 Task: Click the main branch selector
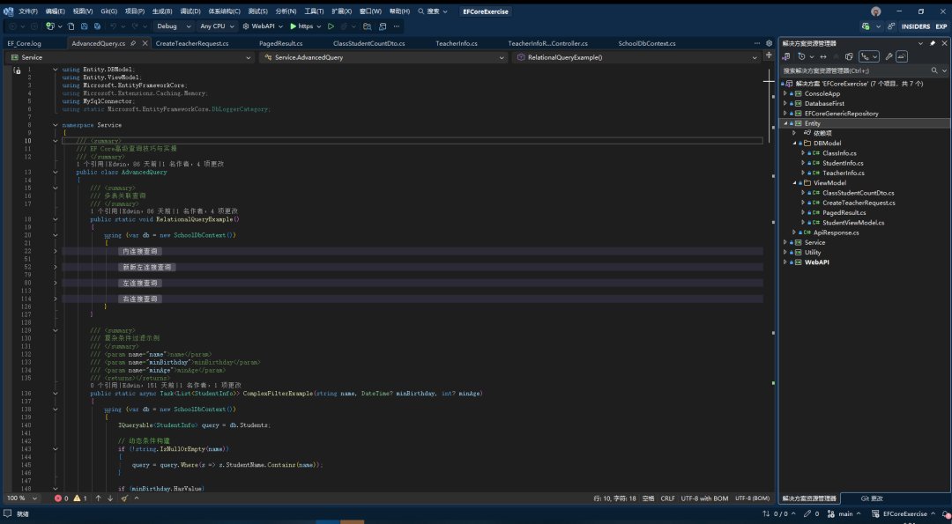(844, 513)
